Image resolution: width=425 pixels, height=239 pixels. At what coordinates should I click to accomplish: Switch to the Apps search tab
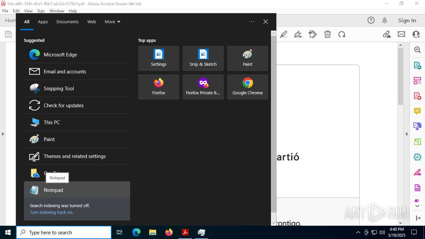click(x=43, y=22)
